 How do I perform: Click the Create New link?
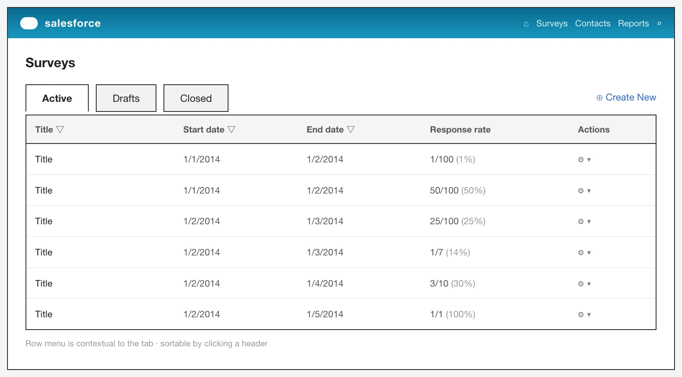click(626, 97)
